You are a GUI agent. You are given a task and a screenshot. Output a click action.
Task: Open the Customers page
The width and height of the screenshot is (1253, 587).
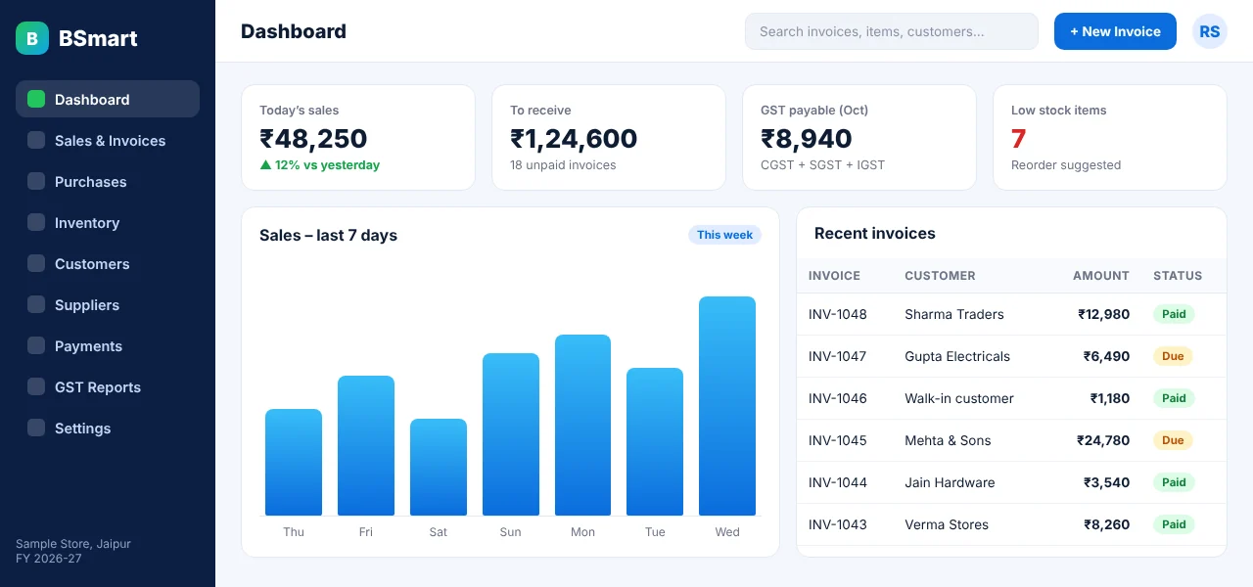[x=108, y=263]
